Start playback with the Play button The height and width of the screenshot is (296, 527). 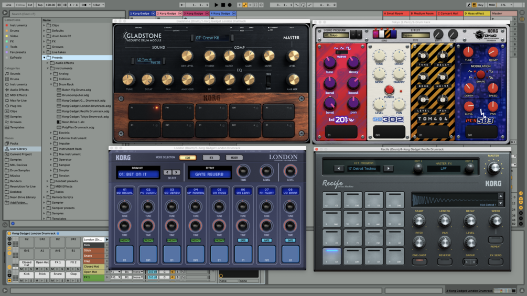pos(216,5)
